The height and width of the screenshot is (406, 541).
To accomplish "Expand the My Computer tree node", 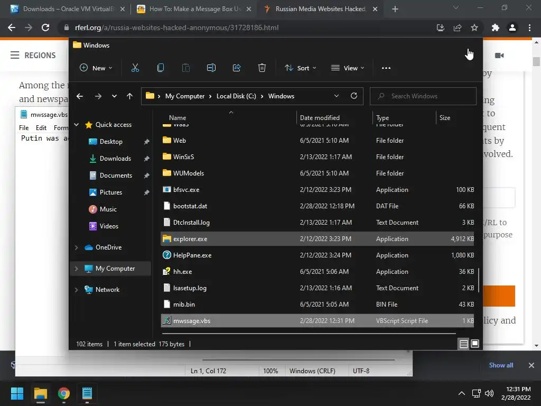I will coord(77,268).
